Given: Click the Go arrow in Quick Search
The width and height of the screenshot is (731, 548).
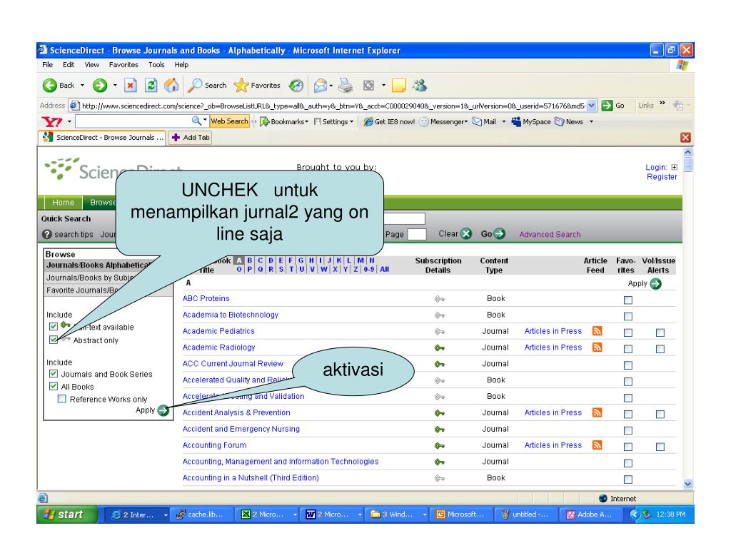Looking at the screenshot, I should 499,233.
